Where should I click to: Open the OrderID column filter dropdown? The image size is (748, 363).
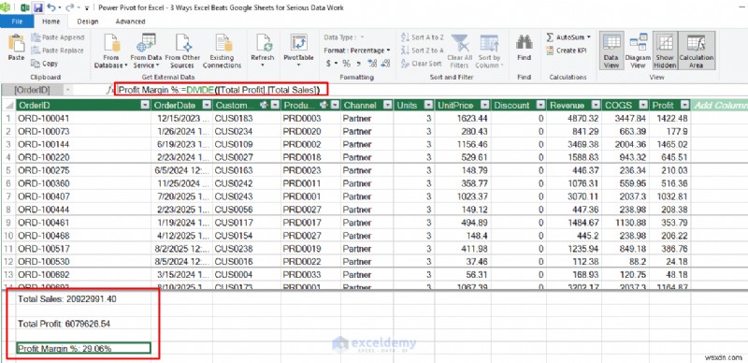click(x=146, y=106)
